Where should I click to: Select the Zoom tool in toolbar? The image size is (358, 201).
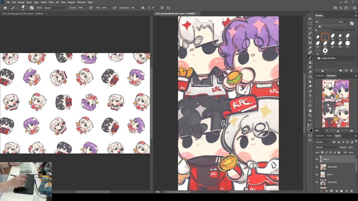(310, 115)
